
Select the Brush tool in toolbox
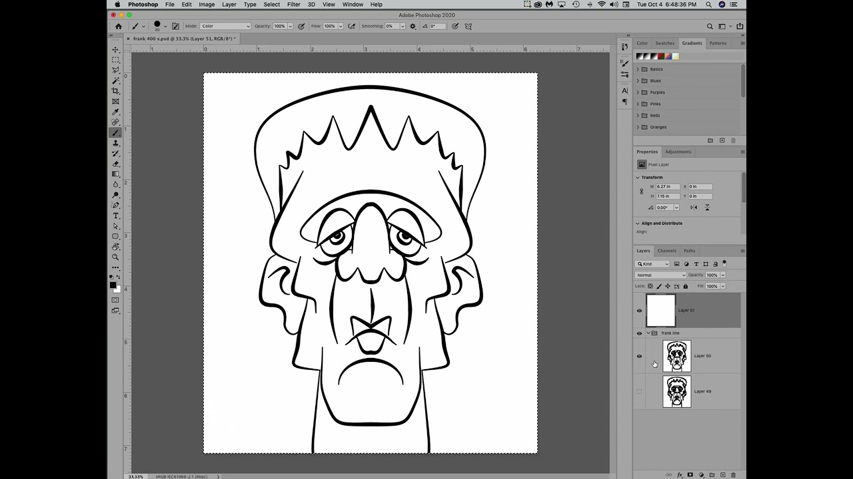[x=115, y=132]
